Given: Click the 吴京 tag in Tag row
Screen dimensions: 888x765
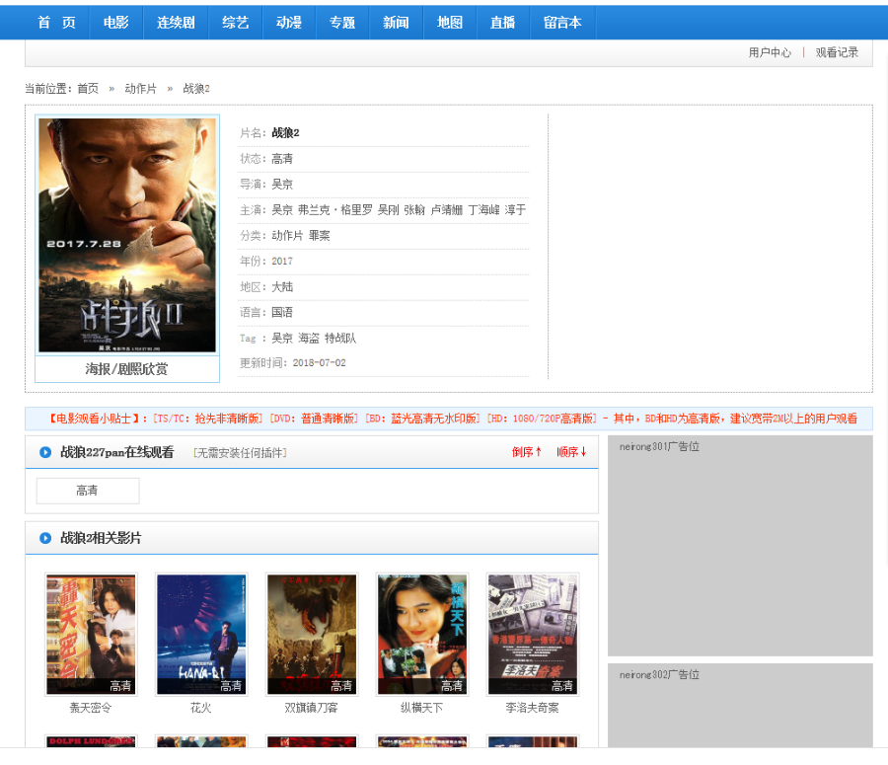Looking at the screenshot, I should click(x=282, y=339).
